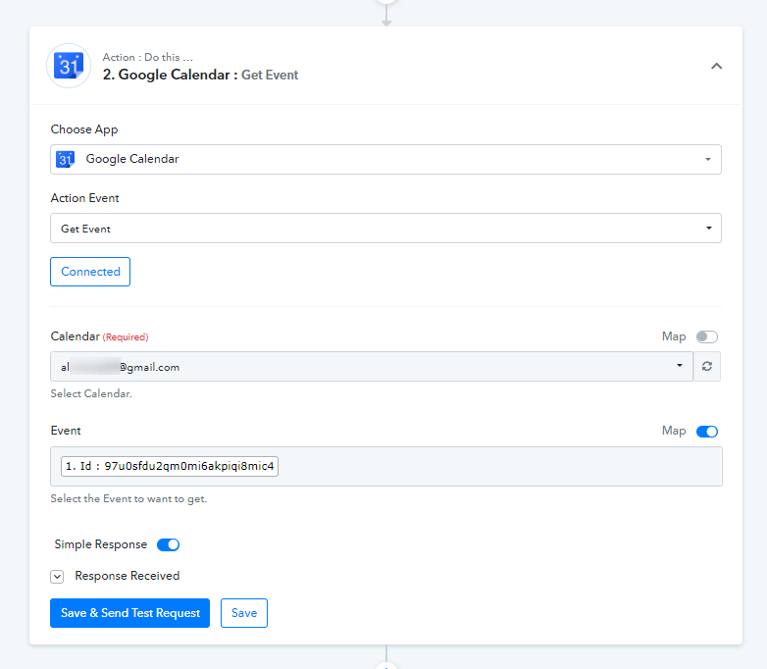This screenshot has height=669, width=767.
Task: Open the Choose App dropdown
Action: click(x=385, y=159)
